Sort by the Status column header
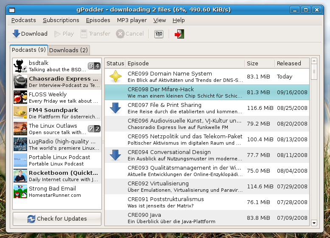This screenshot has width=330, height=238. 115,63
